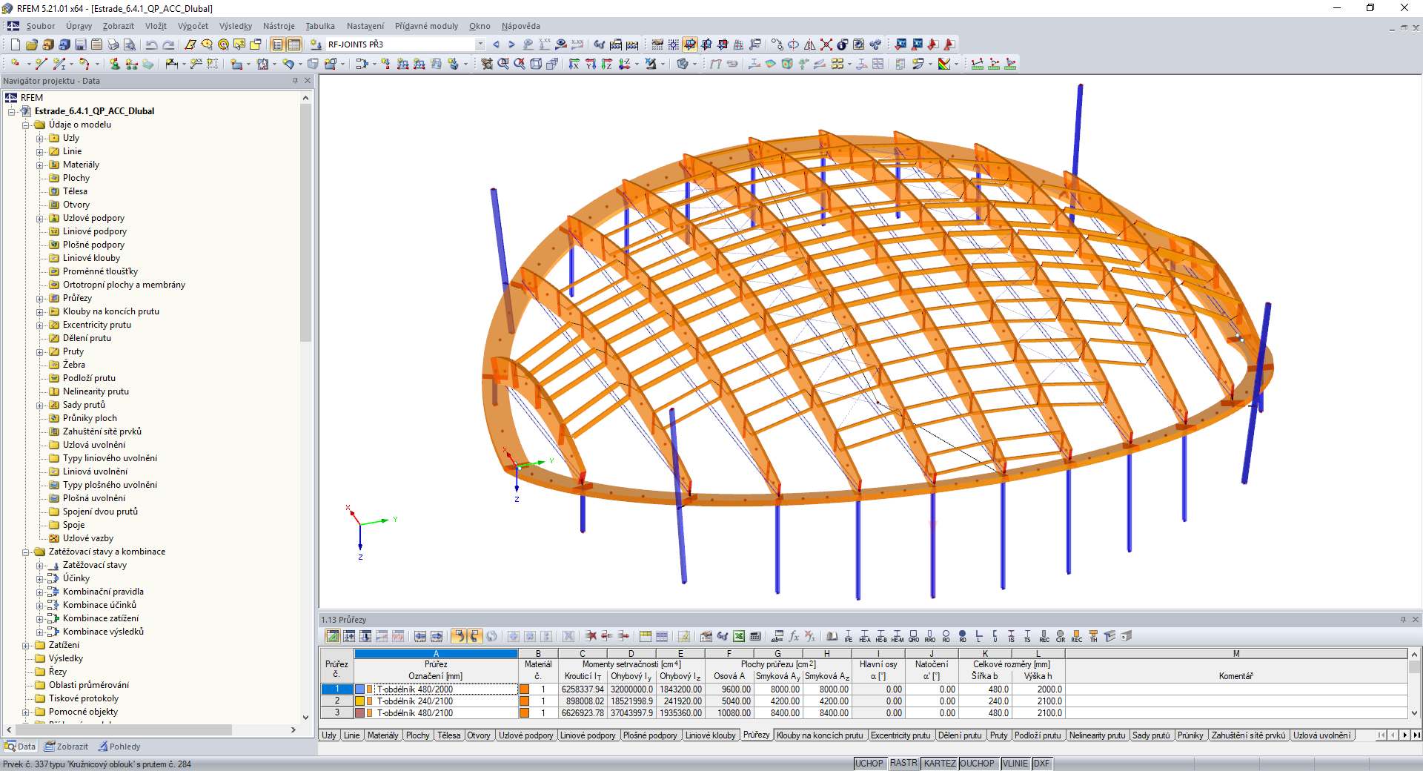The image size is (1423, 771).
Task: Open the Výpočet menu
Action: coord(193,26)
